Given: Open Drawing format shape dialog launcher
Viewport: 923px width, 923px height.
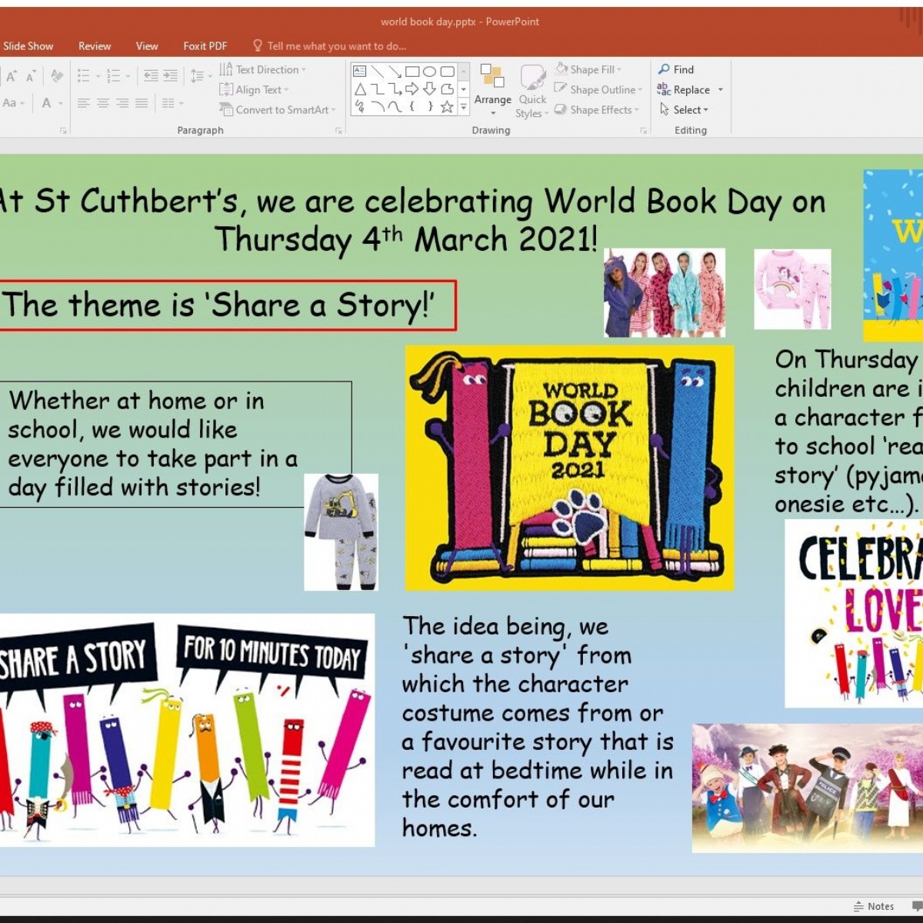Looking at the screenshot, I should [644, 131].
